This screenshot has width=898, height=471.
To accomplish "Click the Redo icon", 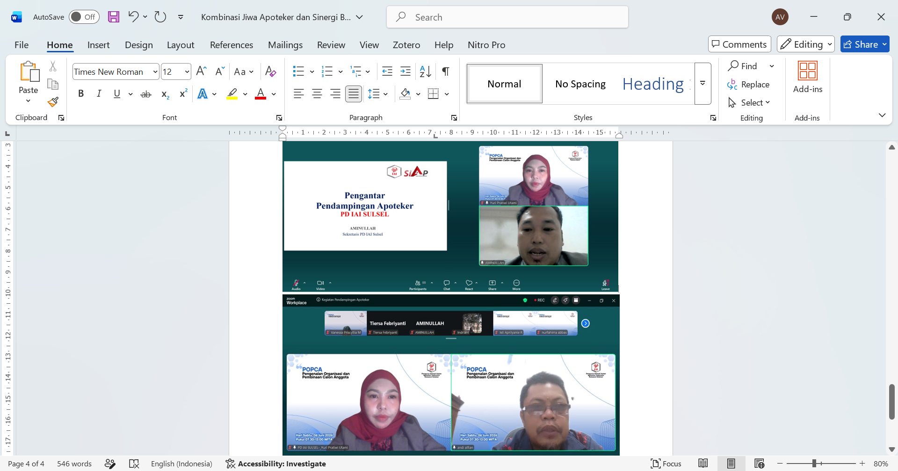I will coord(160,17).
